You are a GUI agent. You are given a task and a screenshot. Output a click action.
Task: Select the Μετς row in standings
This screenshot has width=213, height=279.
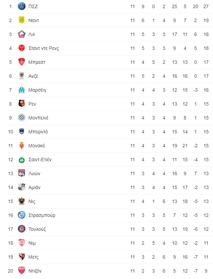pos(109,257)
